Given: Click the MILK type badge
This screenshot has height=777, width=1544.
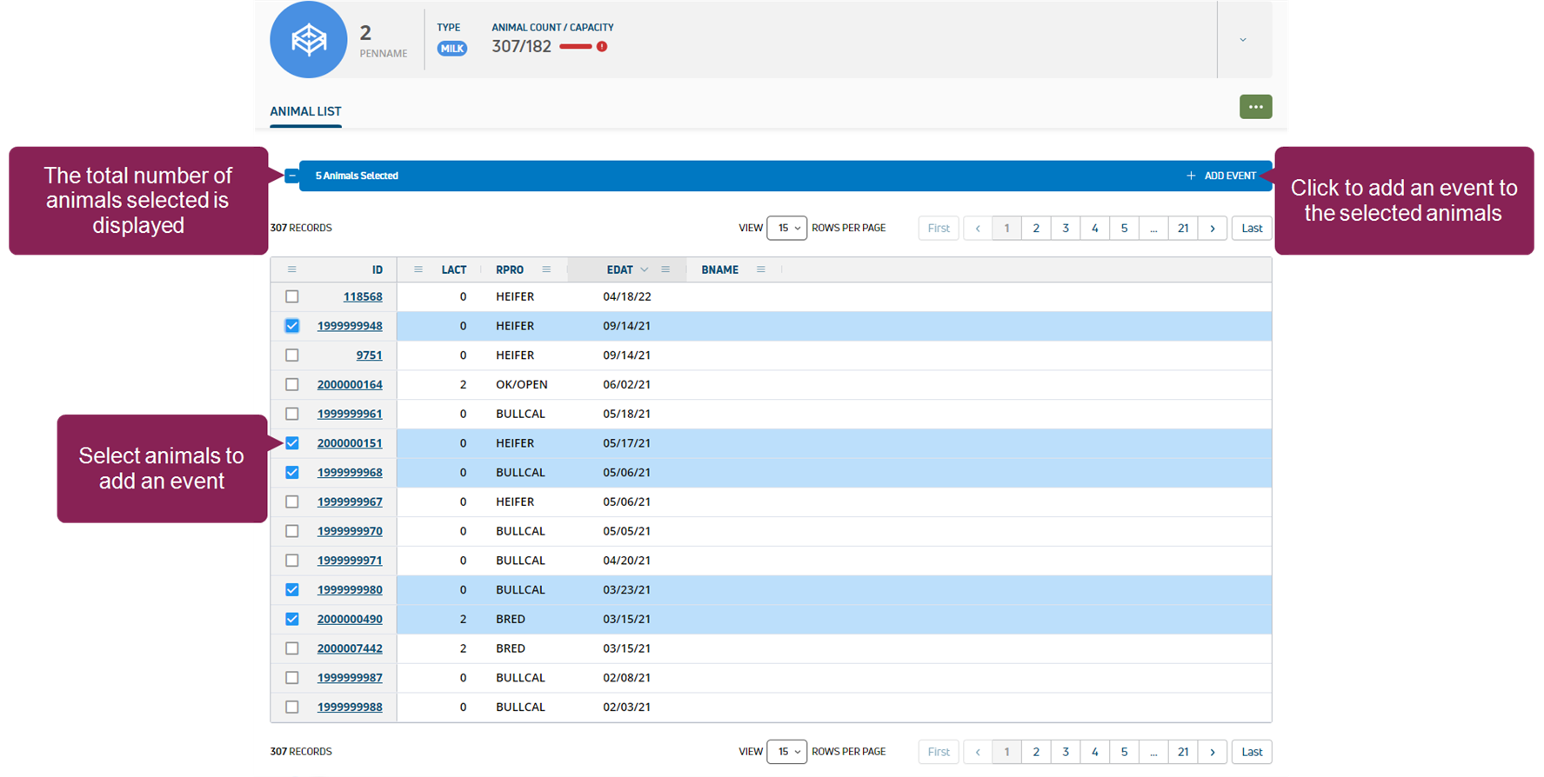Looking at the screenshot, I should 451,49.
